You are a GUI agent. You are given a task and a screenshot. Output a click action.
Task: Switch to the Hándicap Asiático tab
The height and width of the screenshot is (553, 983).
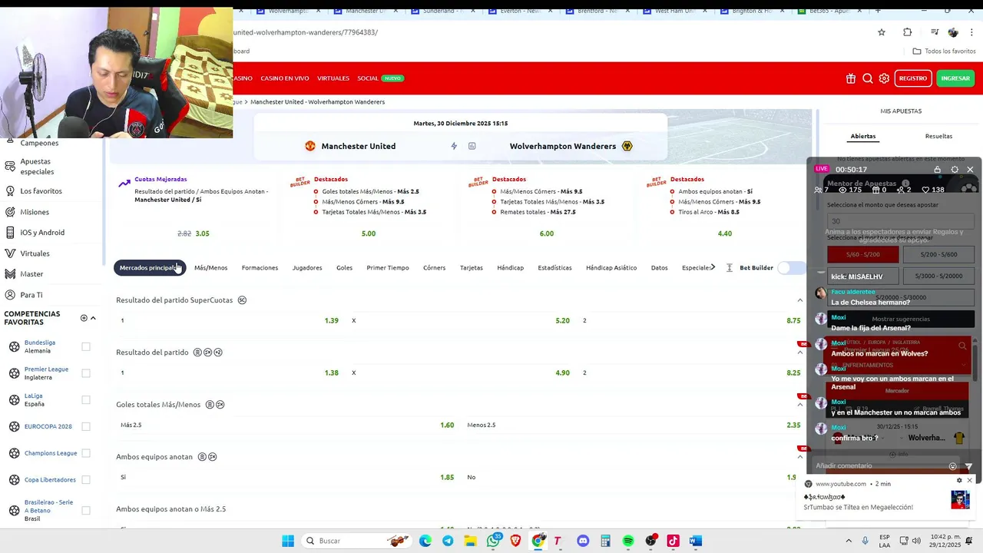pyautogui.click(x=611, y=268)
